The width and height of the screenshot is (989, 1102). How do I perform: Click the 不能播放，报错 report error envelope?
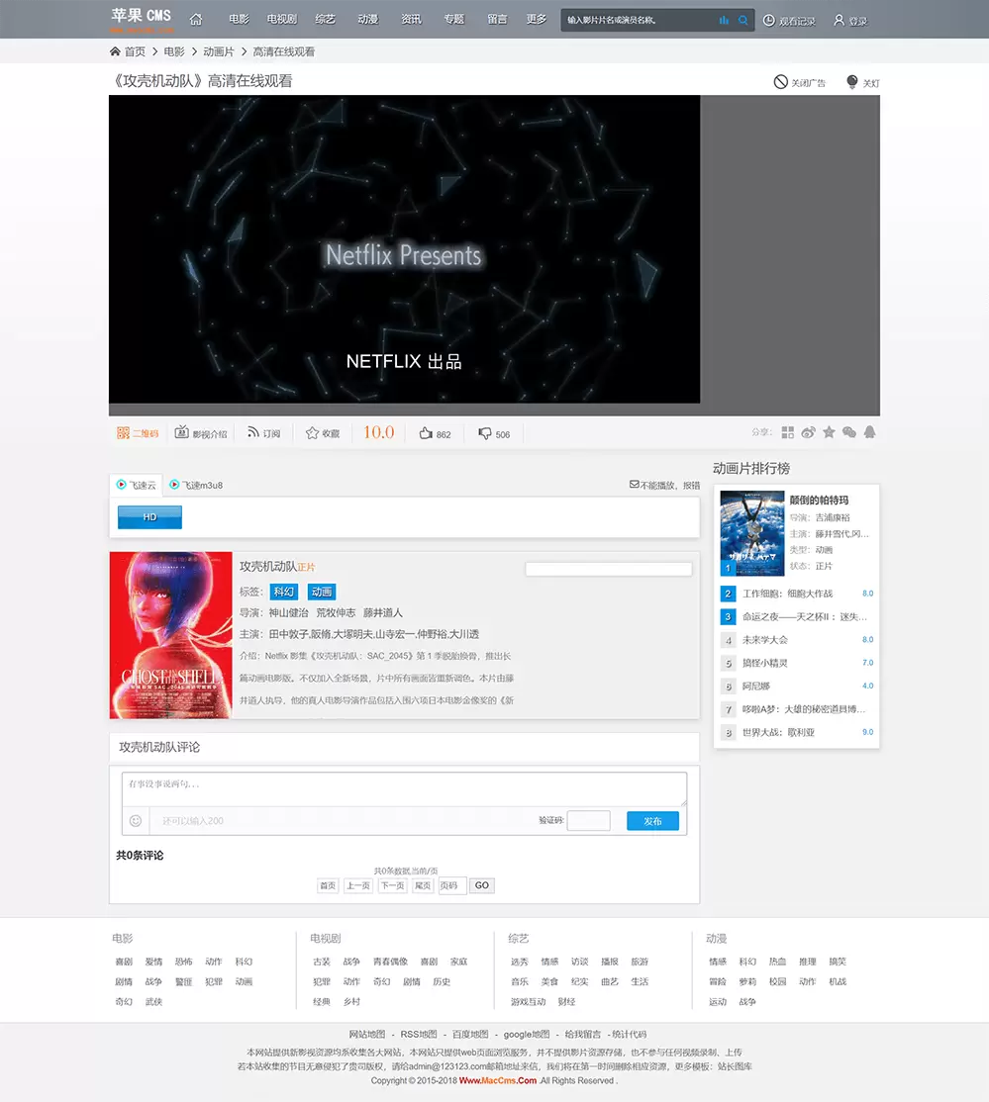635,485
